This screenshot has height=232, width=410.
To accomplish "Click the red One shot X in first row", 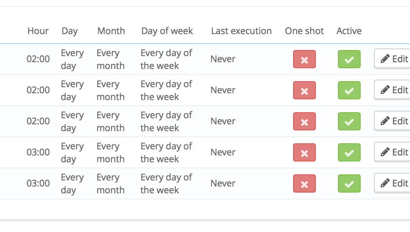I will pyautogui.click(x=304, y=59).
